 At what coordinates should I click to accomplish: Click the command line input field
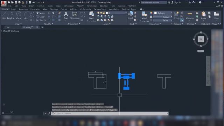pyautogui.click(x=110, y=113)
